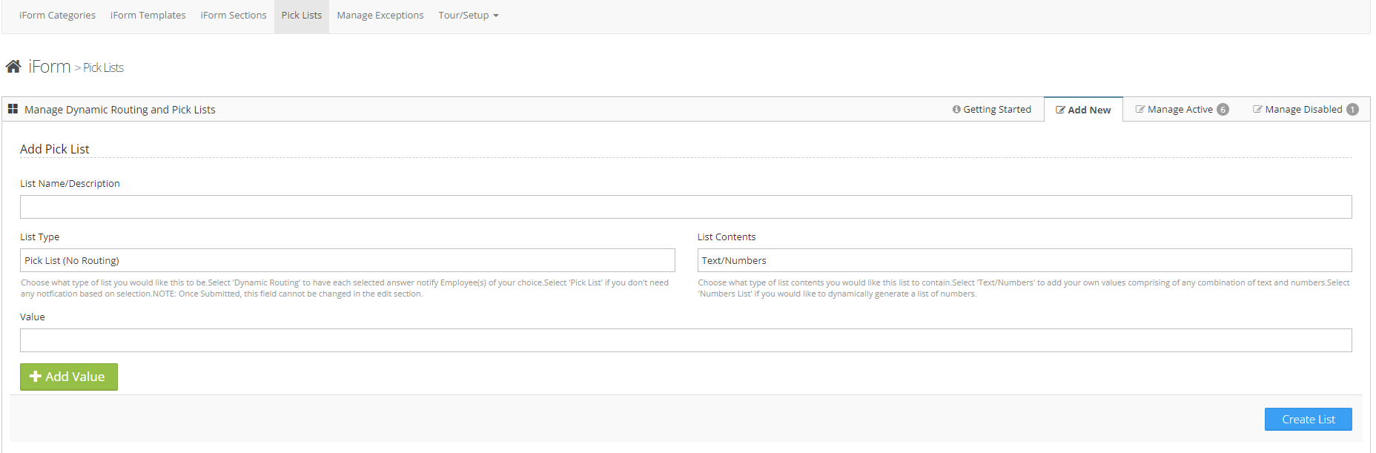
Task: Open Manage Exceptions page
Action: coord(380,16)
